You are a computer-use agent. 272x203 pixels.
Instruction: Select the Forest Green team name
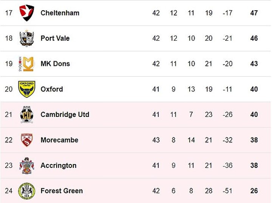pyautogui.click(x=62, y=191)
